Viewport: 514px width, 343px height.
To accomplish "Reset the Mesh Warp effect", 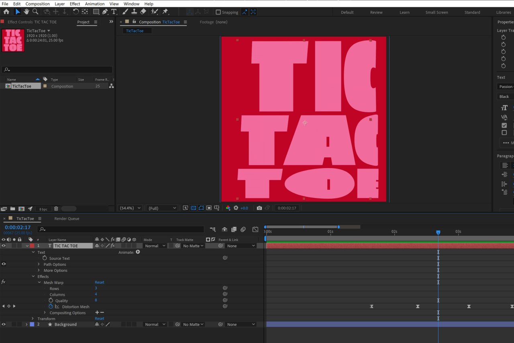I will click(x=99, y=282).
